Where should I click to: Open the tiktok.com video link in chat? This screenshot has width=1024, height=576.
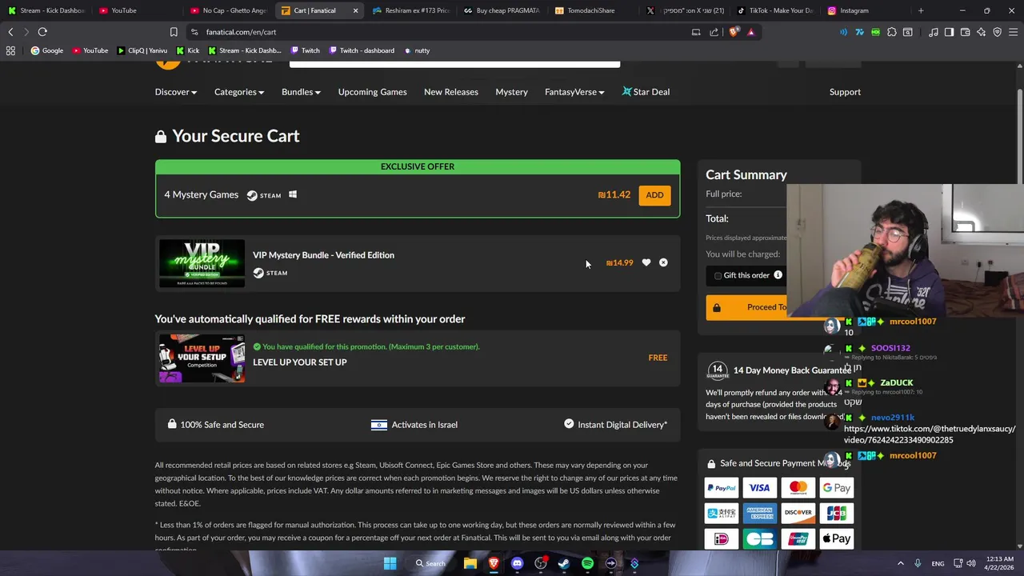(x=929, y=434)
